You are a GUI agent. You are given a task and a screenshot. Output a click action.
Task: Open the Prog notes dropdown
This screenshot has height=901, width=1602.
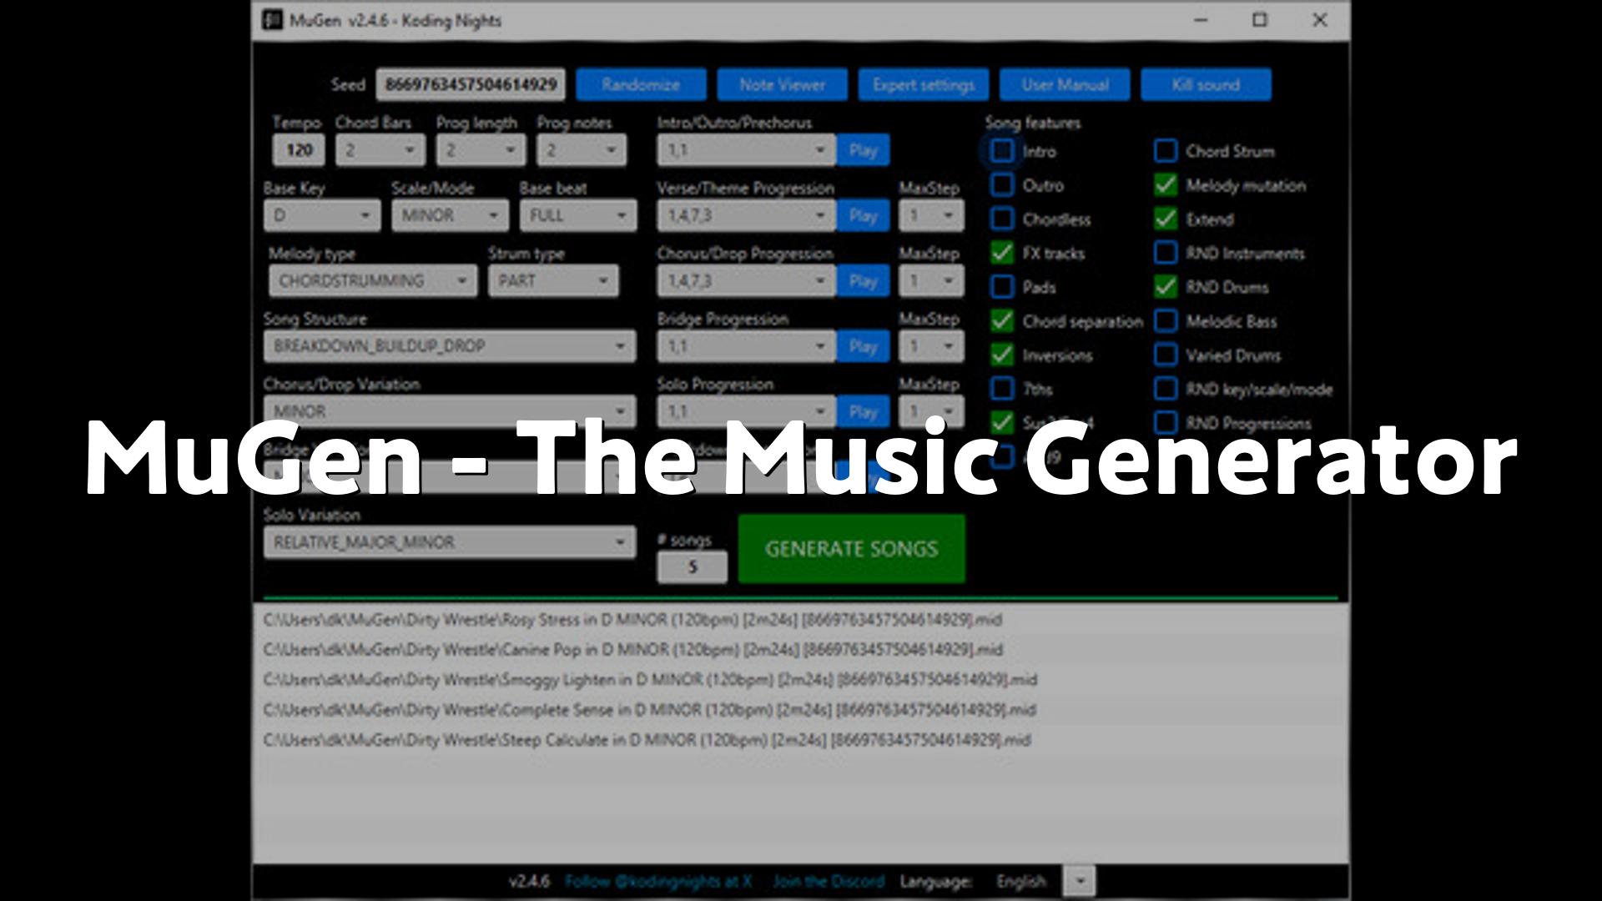pyautogui.click(x=582, y=150)
